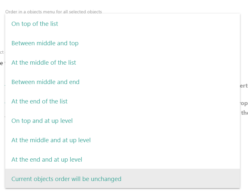This screenshot has height=192, width=248.
Task: Center objects in the list, same level
Action: [44, 62]
